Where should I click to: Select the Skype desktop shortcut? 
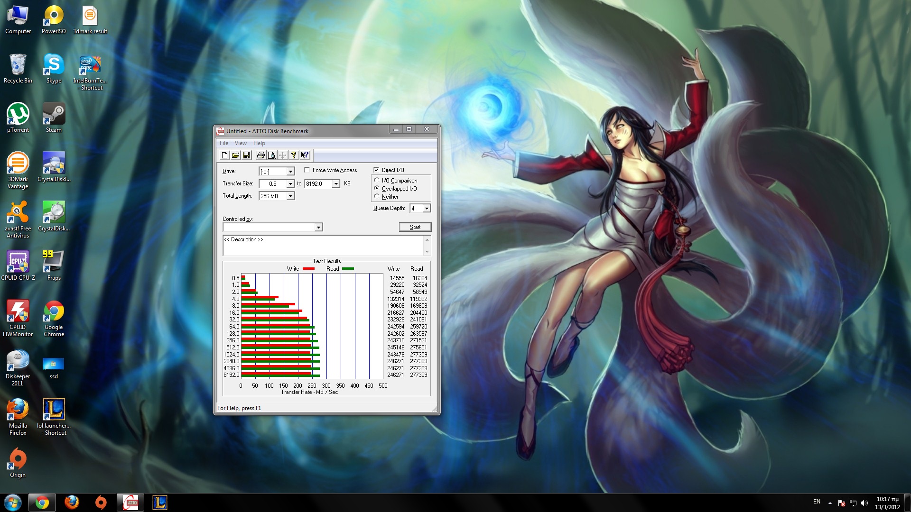coord(54,69)
